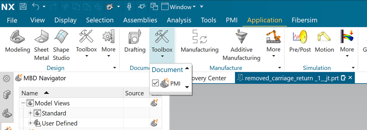Open the Manufacture group More robot menu
Screen dimensions: 367x130
coord(273,44)
